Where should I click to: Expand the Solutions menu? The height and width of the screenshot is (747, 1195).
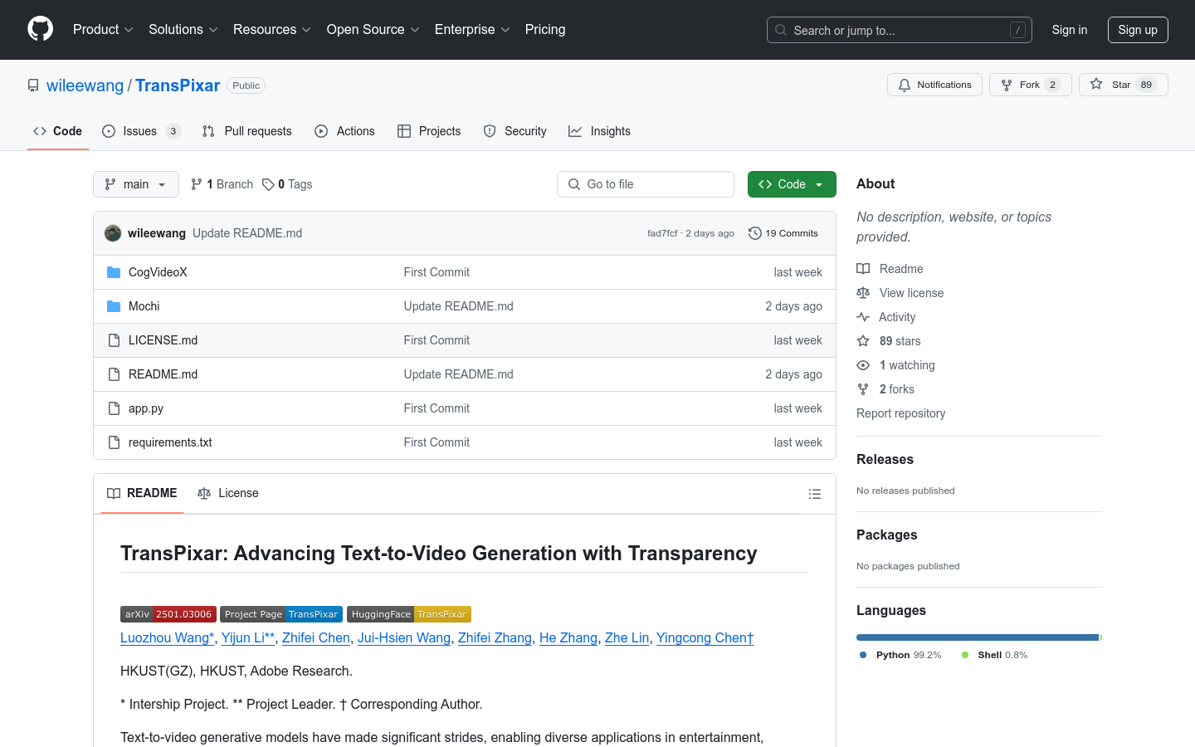(183, 30)
